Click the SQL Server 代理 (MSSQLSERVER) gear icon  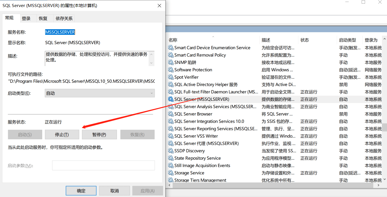point(171,143)
